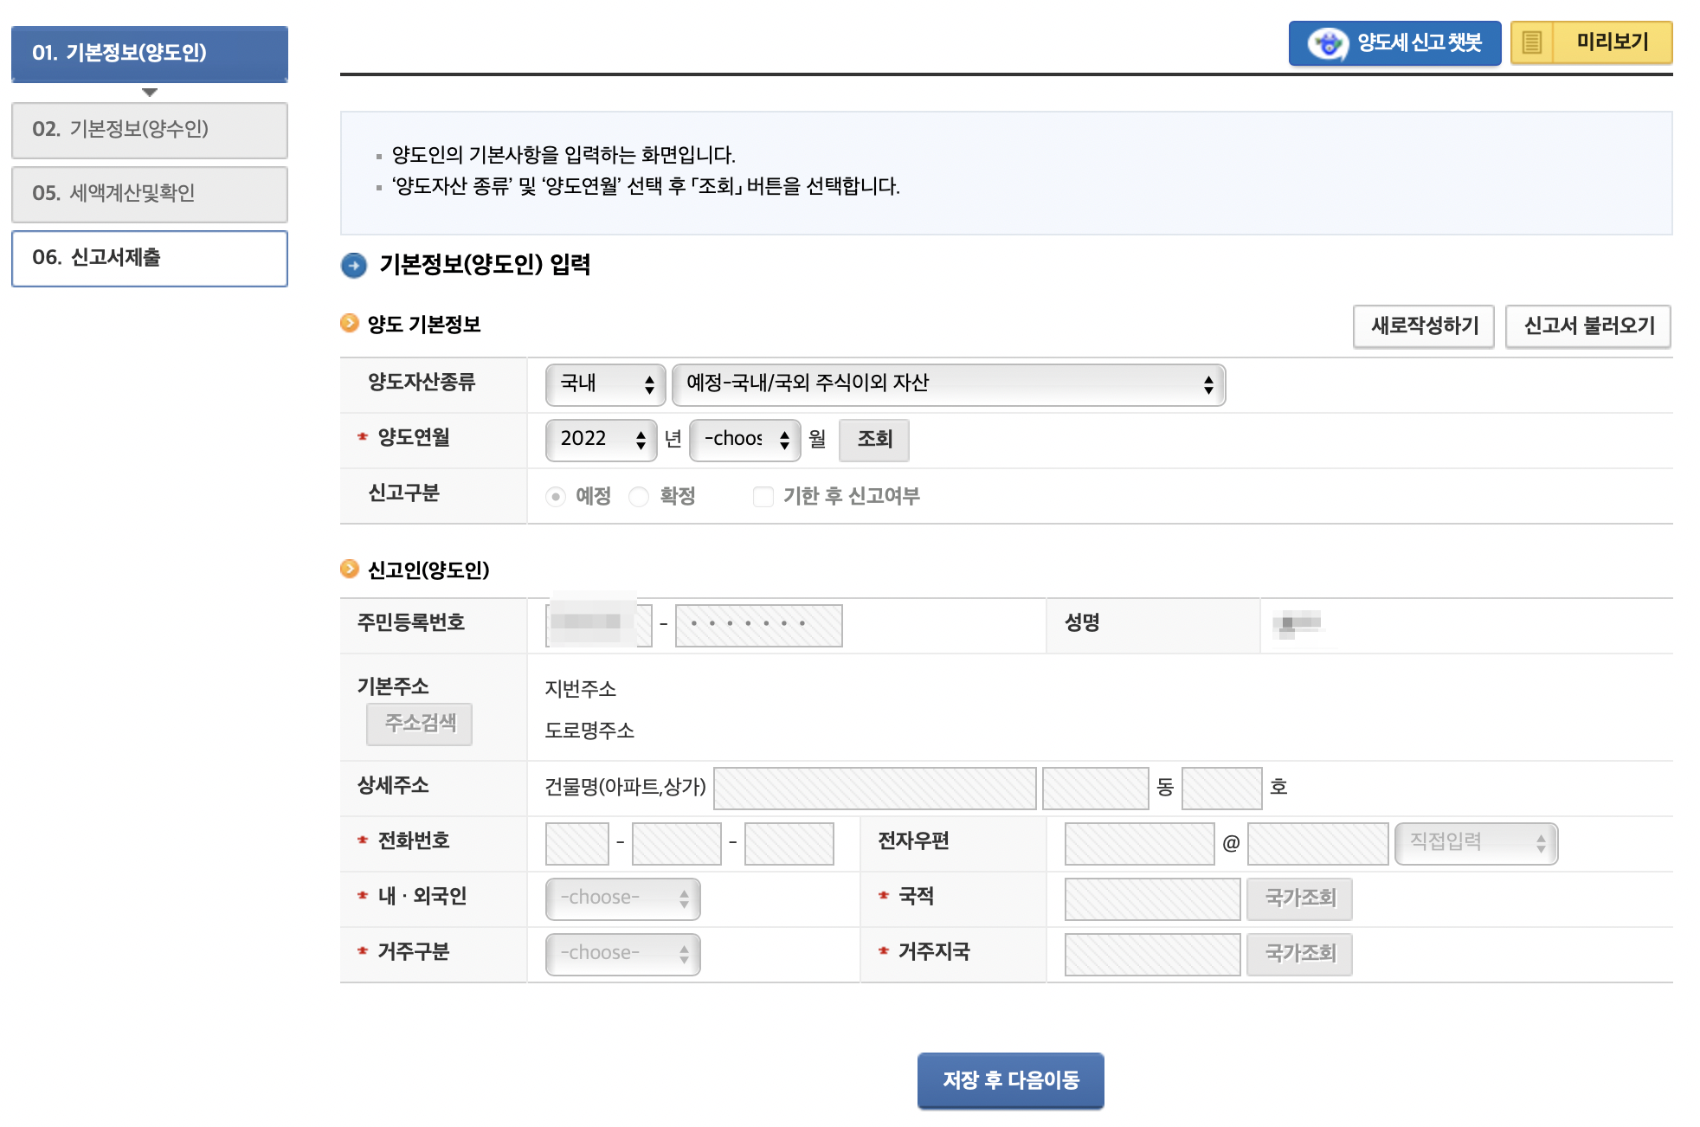Click the blue arrow icon beside 기본정보(양도인) 입력

[x=353, y=265]
